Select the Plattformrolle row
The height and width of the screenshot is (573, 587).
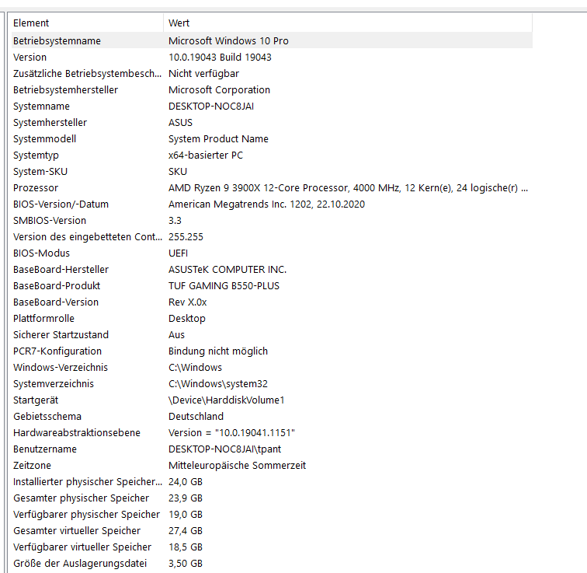(272, 318)
